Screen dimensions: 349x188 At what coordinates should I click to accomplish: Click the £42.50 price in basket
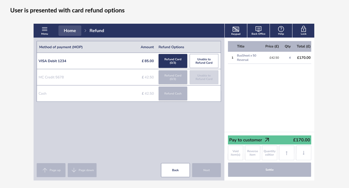(x=274, y=58)
